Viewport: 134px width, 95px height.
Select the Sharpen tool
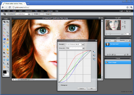pos(8,46)
